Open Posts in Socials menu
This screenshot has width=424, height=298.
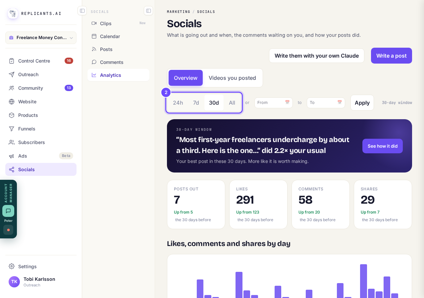pos(118,49)
